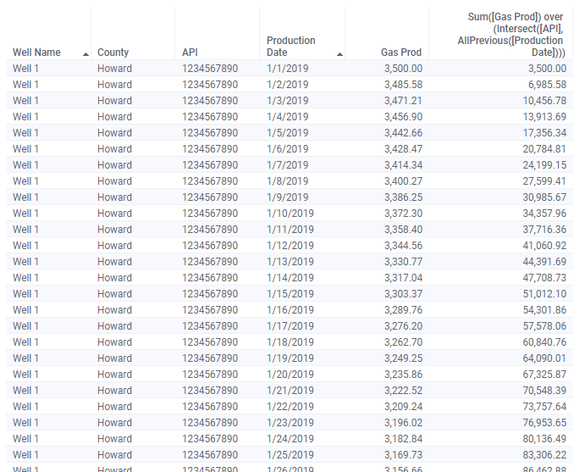Screen dimensions: 585x472
Task: Select cumulative sum cell 17,356.34
Action: tap(544, 132)
